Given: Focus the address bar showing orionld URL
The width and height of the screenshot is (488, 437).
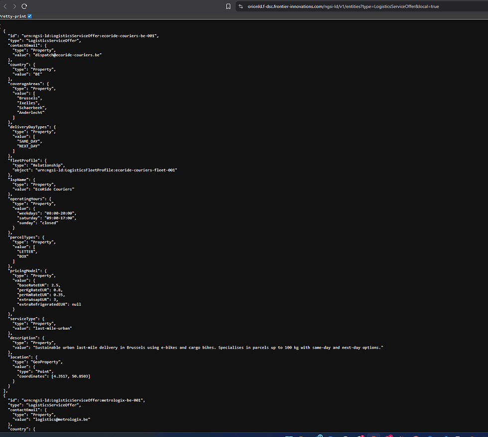Looking at the screenshot, I should [343, 6].
